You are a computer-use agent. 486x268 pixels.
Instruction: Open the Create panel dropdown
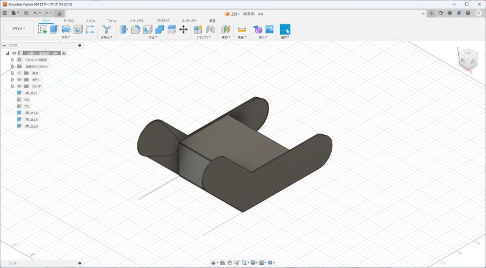(66, 37)
